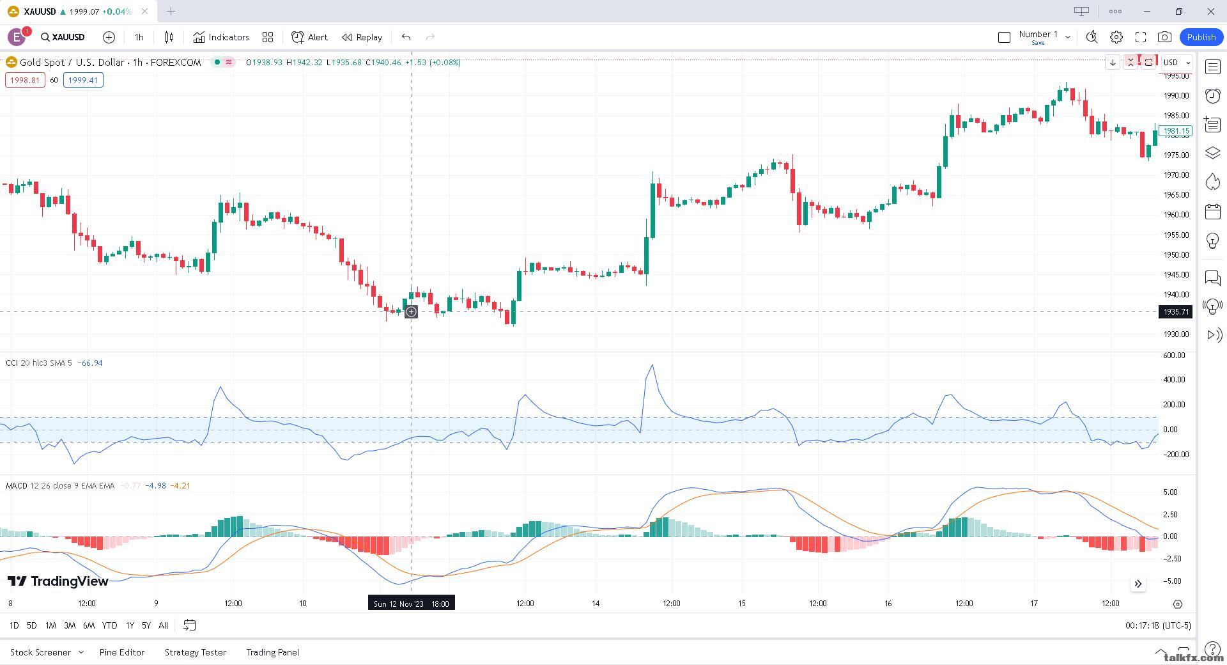Image resolution: width=1227 pixels, height=665 pixels.
Task: Open timezone menu at 00:17:18 (UTC-5)
Action: tap(1158, 625)
